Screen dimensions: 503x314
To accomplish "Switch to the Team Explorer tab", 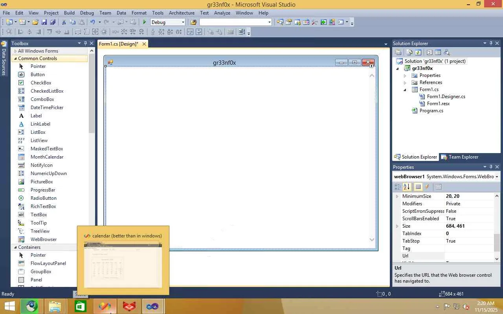I will click(460, 157).
